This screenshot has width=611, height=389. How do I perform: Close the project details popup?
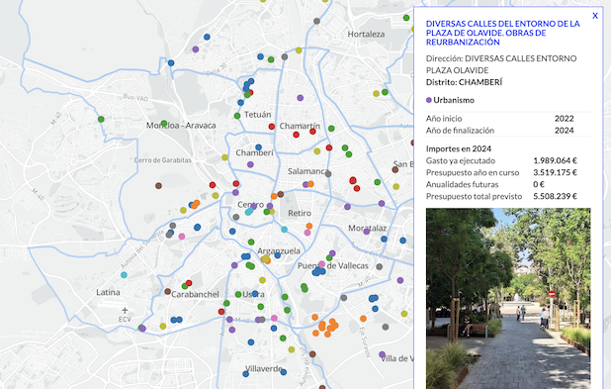click(x=594, y=16)
